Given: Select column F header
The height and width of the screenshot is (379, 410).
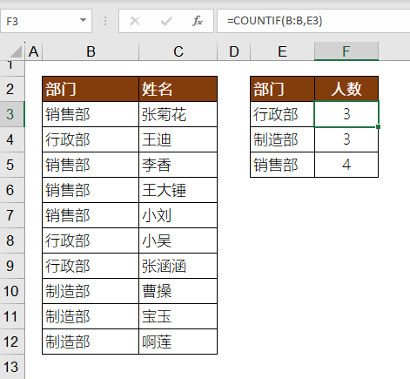Looking at the screenshot, I should pyautogui.click(x=346, y=51).
